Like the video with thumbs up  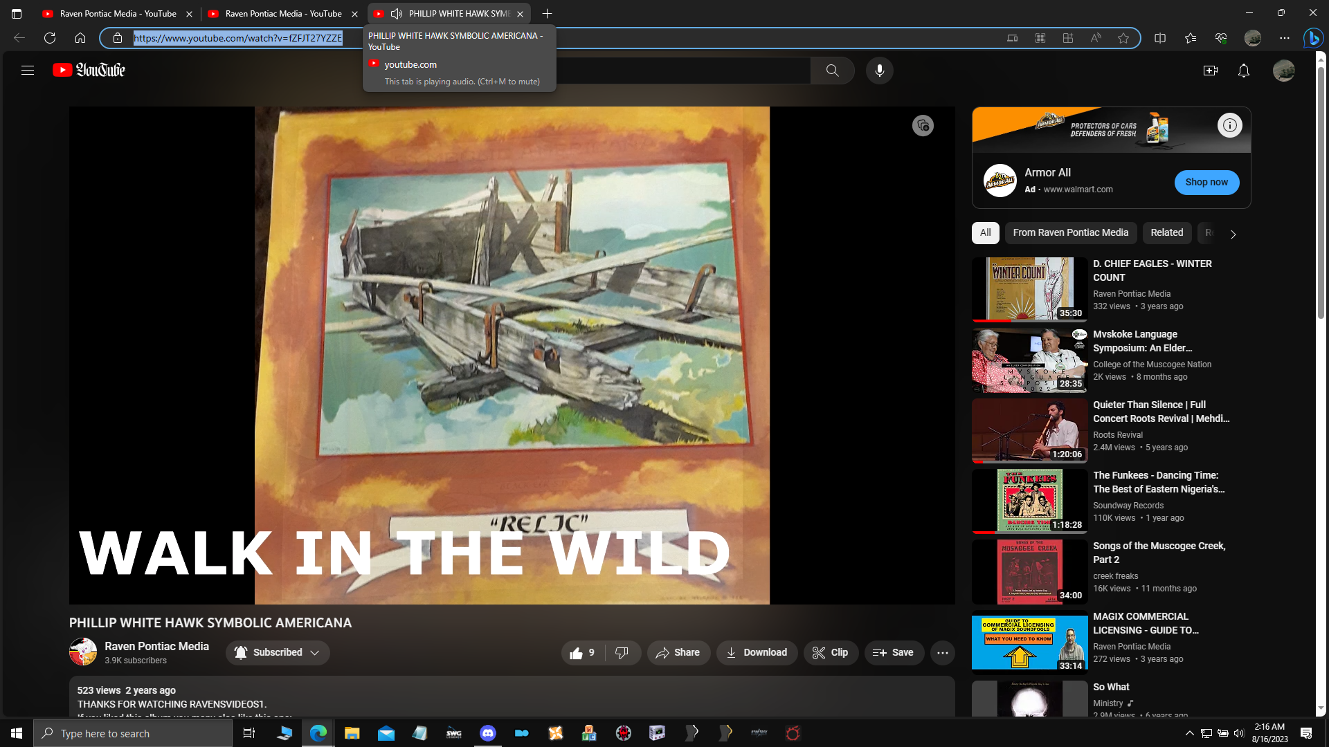point(583,652)
